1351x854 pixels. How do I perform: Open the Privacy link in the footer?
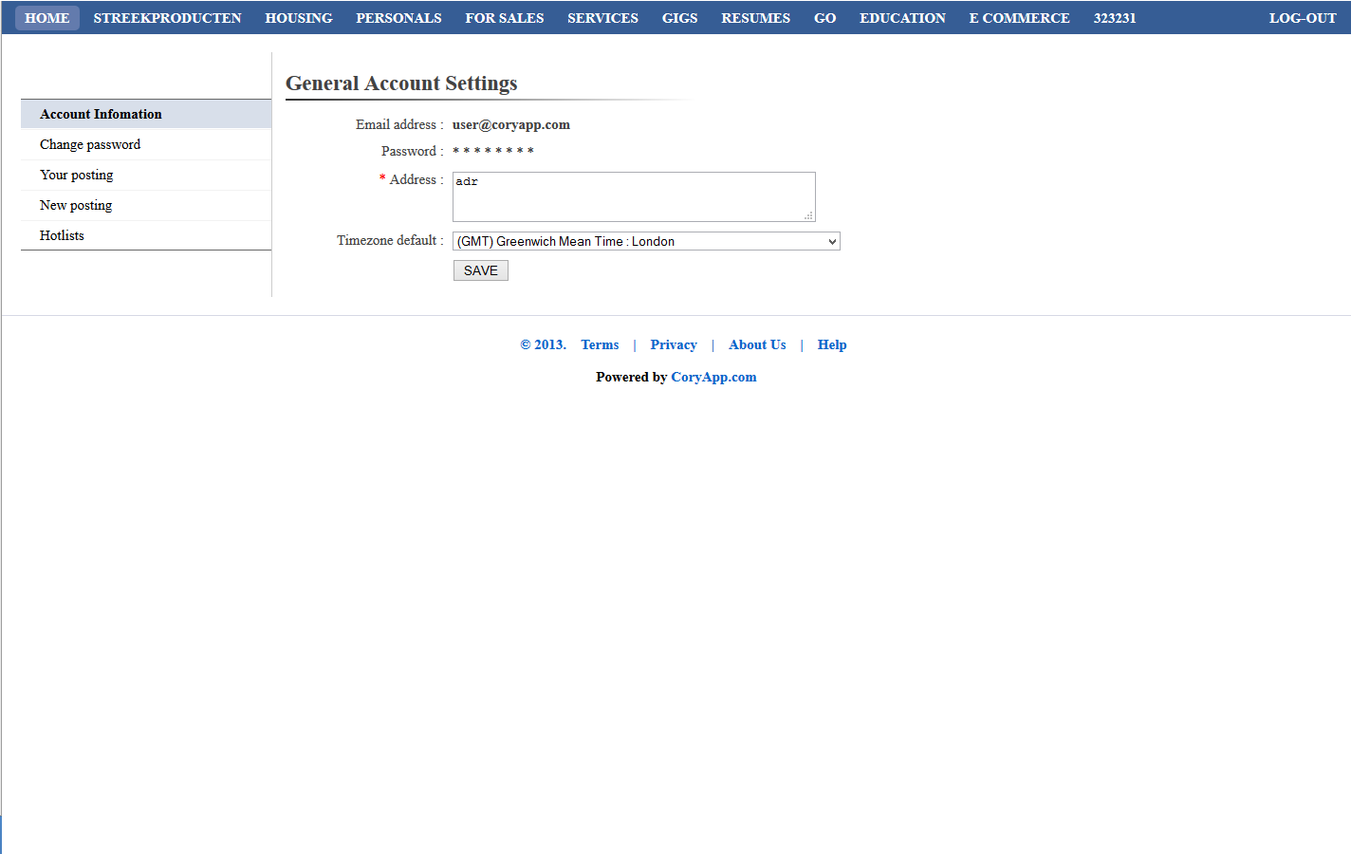click(673, 344)
